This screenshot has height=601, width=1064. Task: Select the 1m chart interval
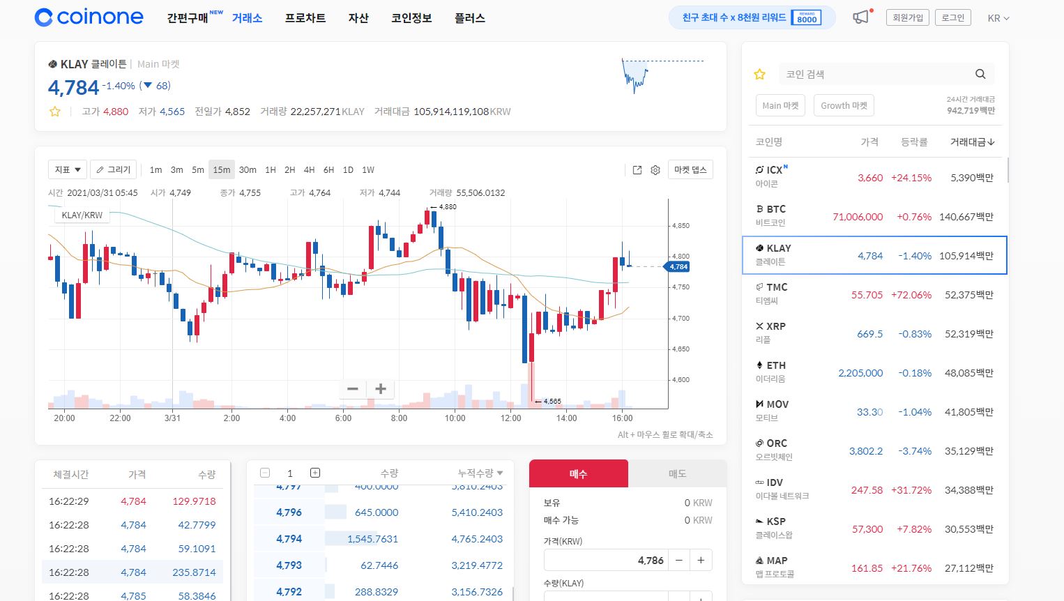click(155, 170)
